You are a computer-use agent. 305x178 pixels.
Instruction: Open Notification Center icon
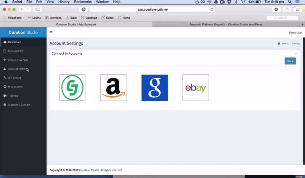tap(297, 2)
